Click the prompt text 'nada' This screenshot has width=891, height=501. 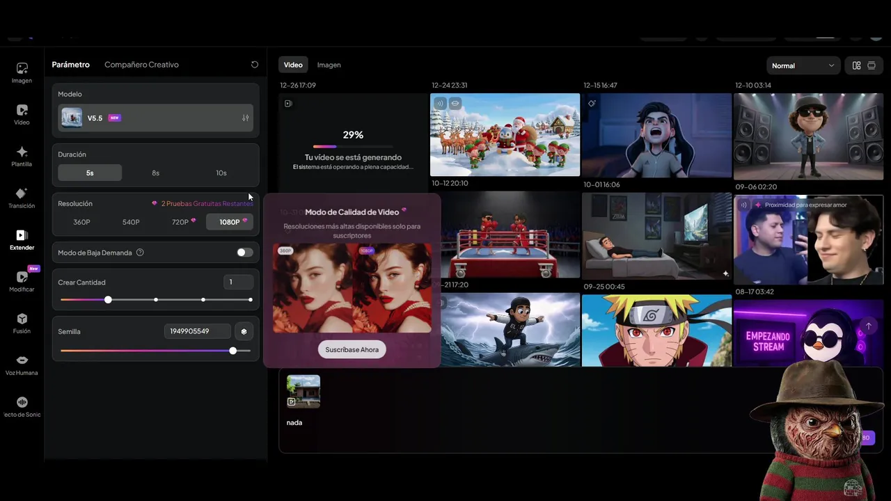point(294,422)
